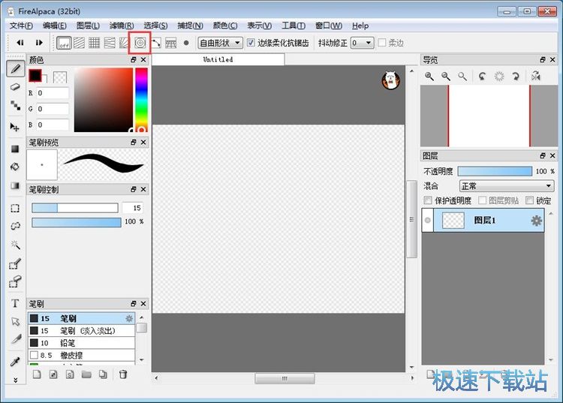The height and width of the screenshot is (403, 563).
Task: Open the 自由形状 shape dropdown
Action: (x=220, y=43)
